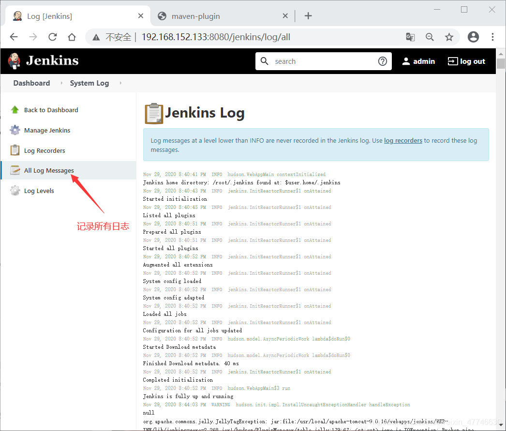Click log line 'Prepared all plugins'
Viewport: 506px width, 431px height.
click(x=172, y=232)
